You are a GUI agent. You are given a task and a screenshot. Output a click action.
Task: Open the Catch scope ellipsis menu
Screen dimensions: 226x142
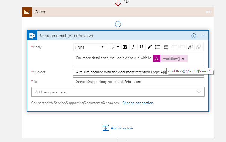pyautogui.click(x=209, y=12)
